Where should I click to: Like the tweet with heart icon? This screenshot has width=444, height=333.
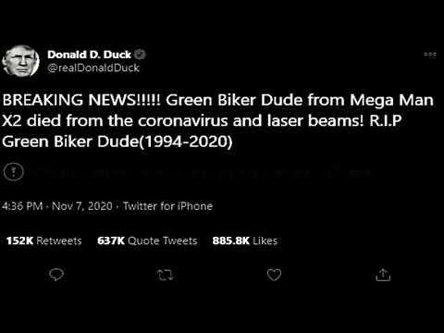pyautogui.click(x=274, y=275)
